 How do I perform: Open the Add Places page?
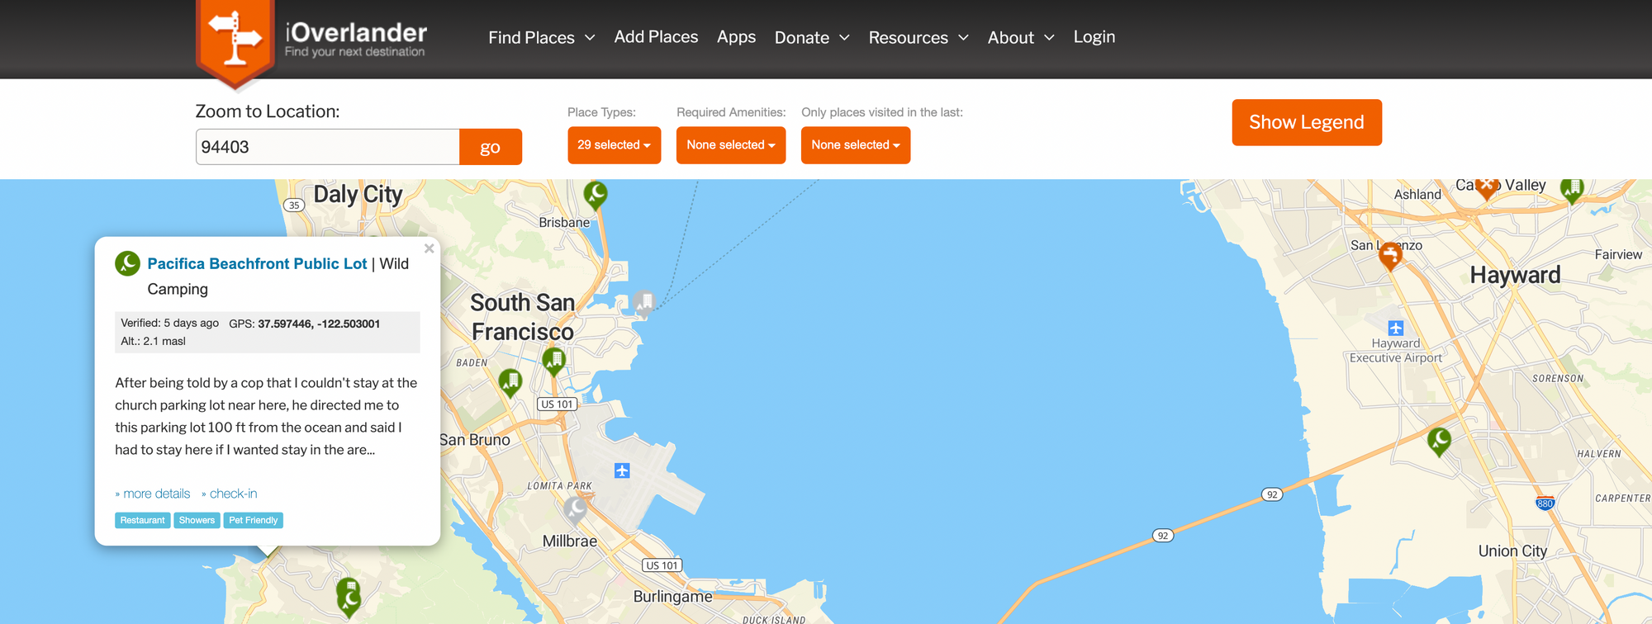coord(656,37)
